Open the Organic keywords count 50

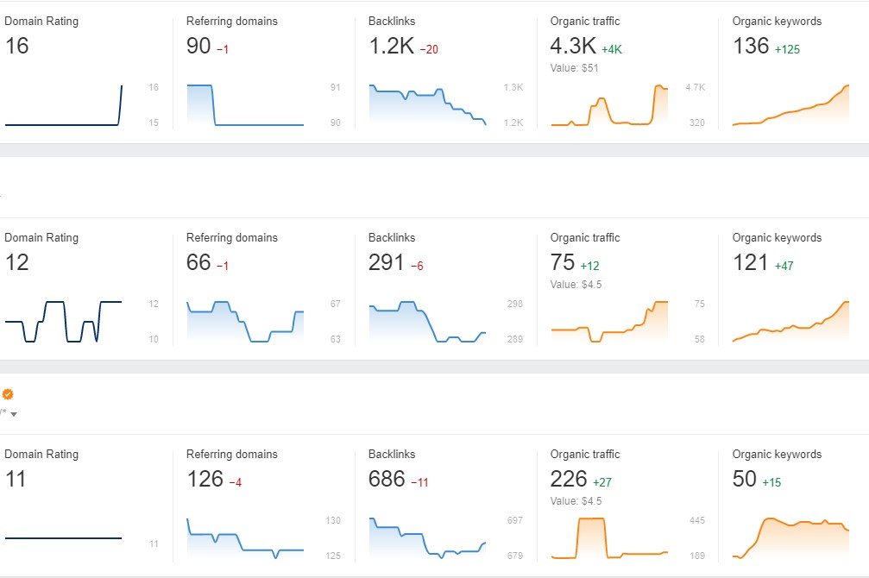(x=745, y=480)
